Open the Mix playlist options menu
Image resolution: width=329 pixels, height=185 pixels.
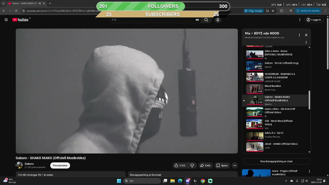[299, 35]
